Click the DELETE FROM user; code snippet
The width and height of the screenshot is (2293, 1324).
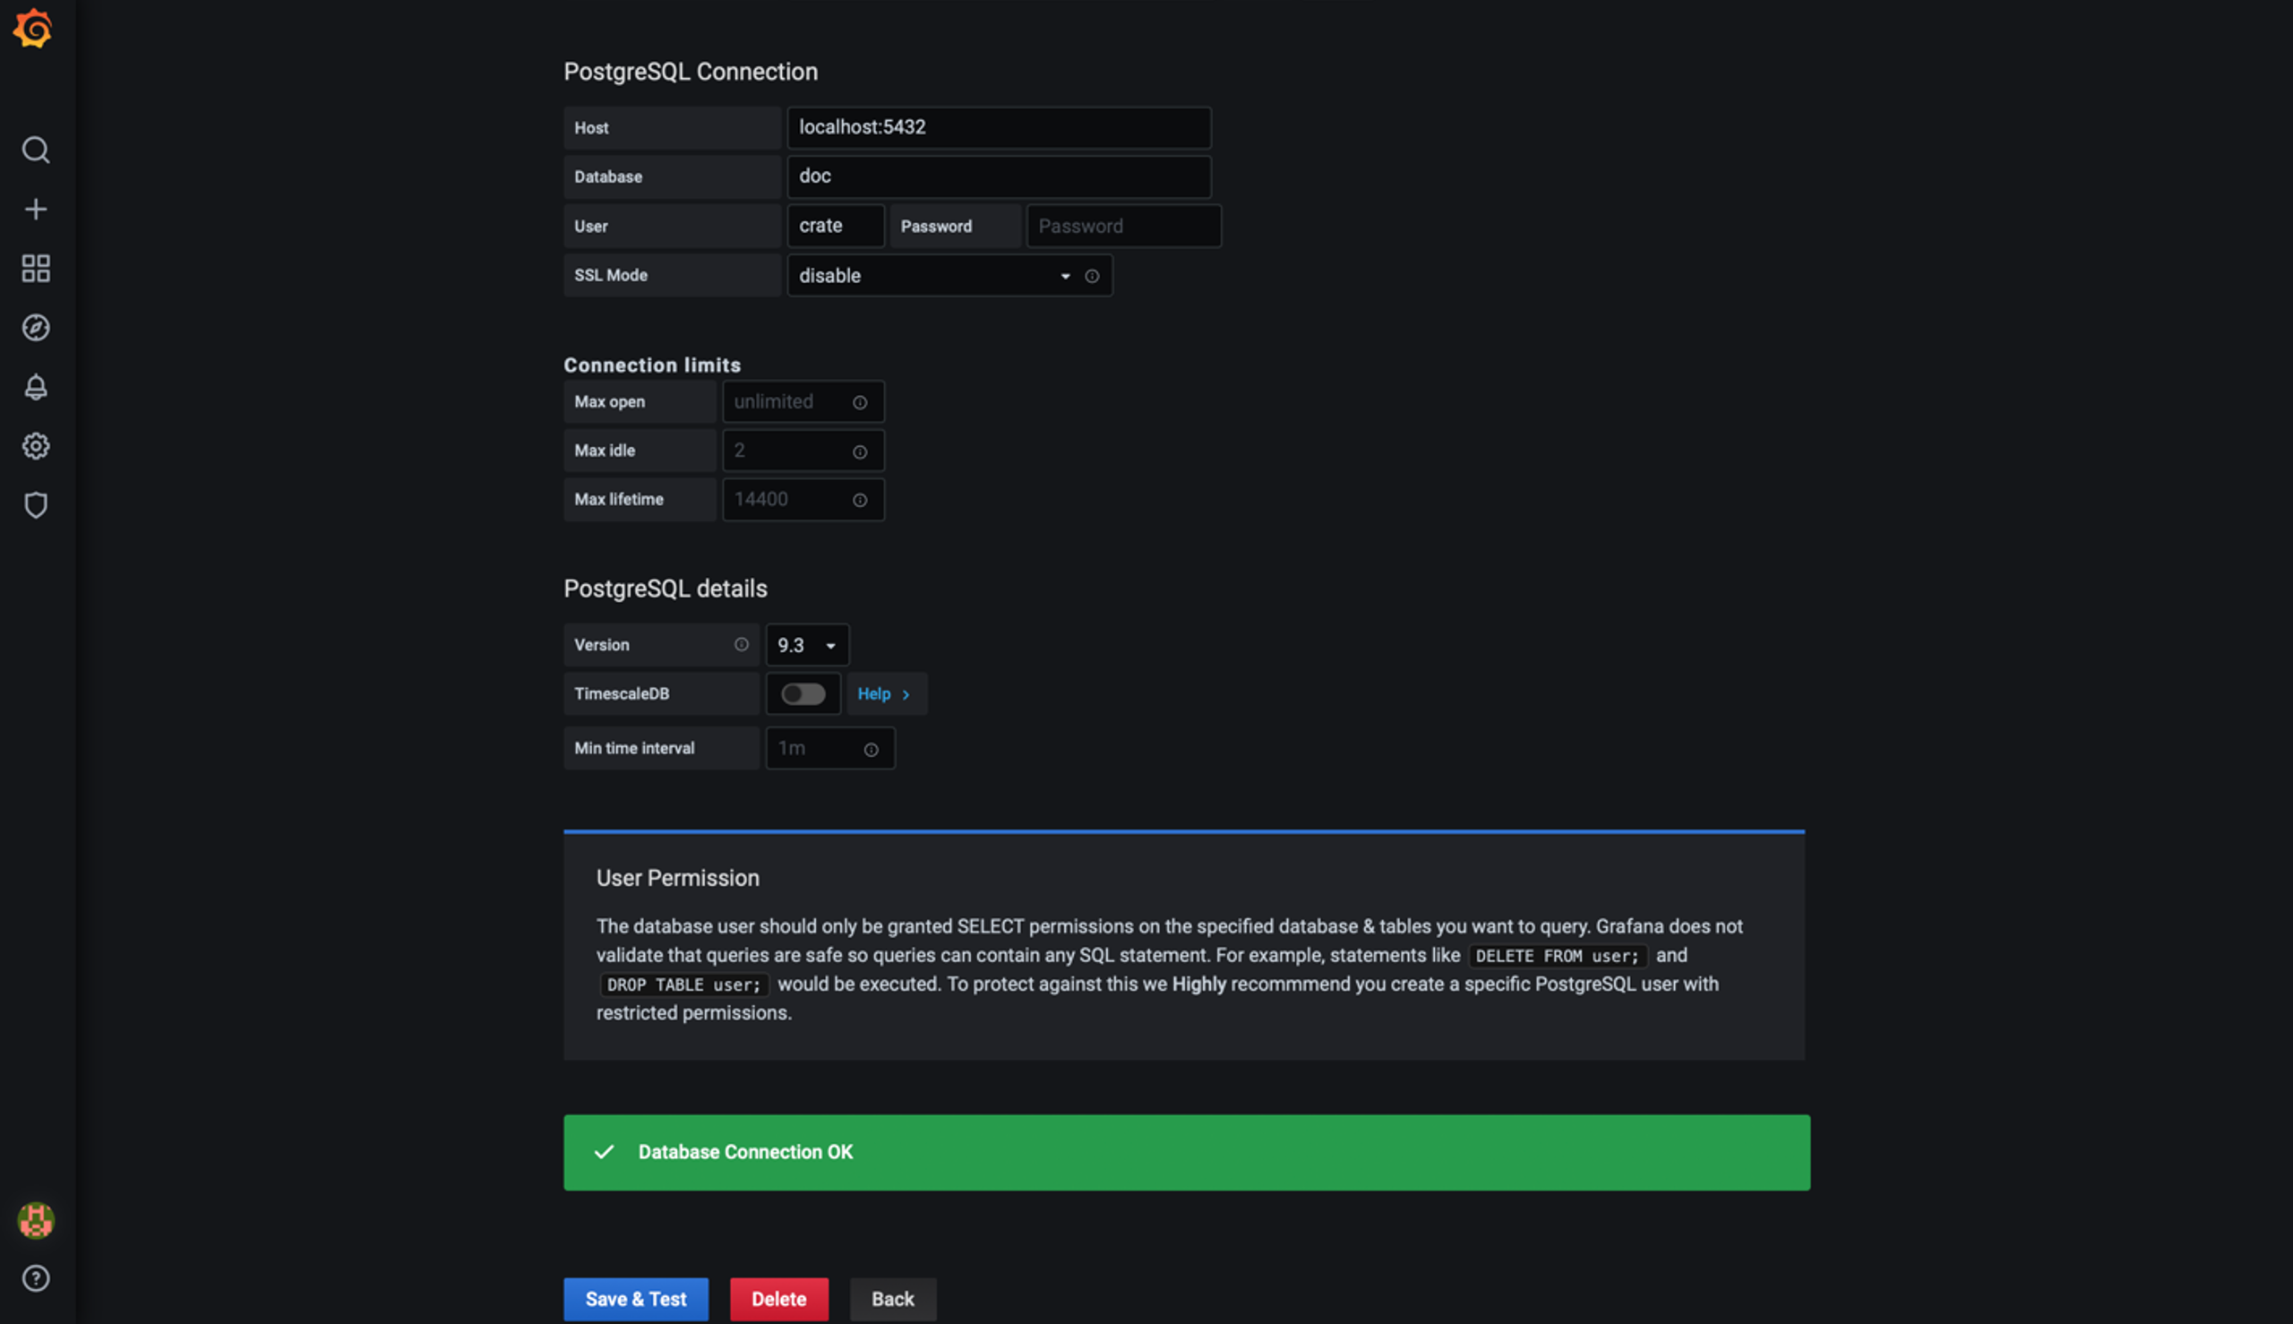click(1557, 956)
